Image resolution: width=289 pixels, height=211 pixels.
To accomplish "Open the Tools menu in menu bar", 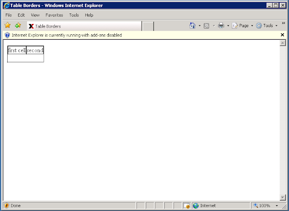I will 74,15.
